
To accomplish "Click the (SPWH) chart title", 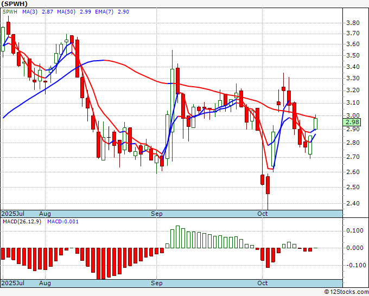I will [14, 4].
